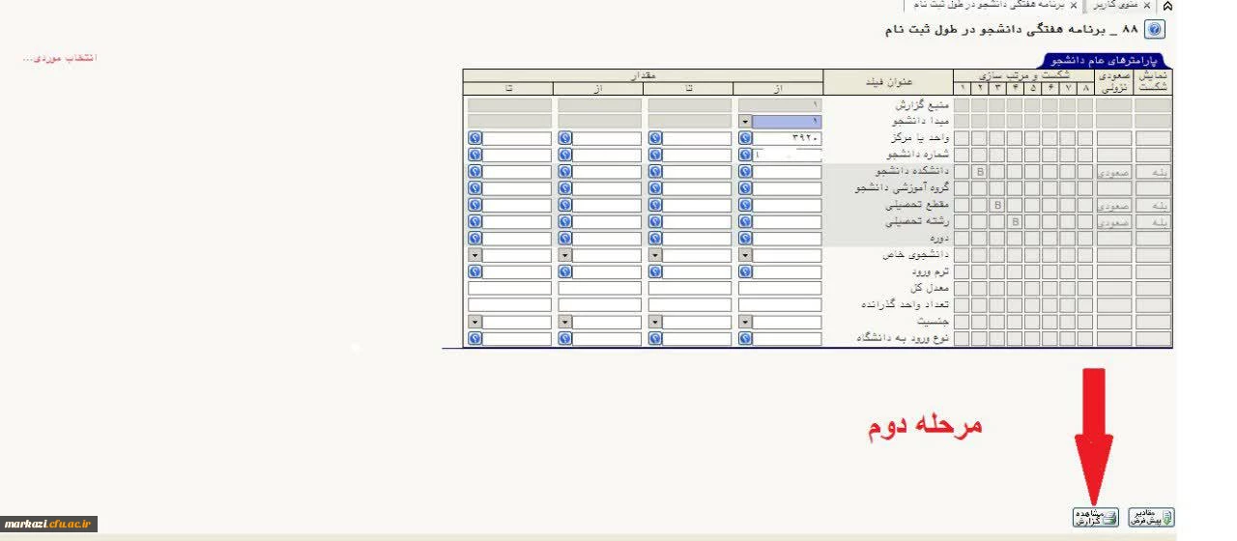Open the lookup icon for دانشکده دانشجو first field

[745, 172]
